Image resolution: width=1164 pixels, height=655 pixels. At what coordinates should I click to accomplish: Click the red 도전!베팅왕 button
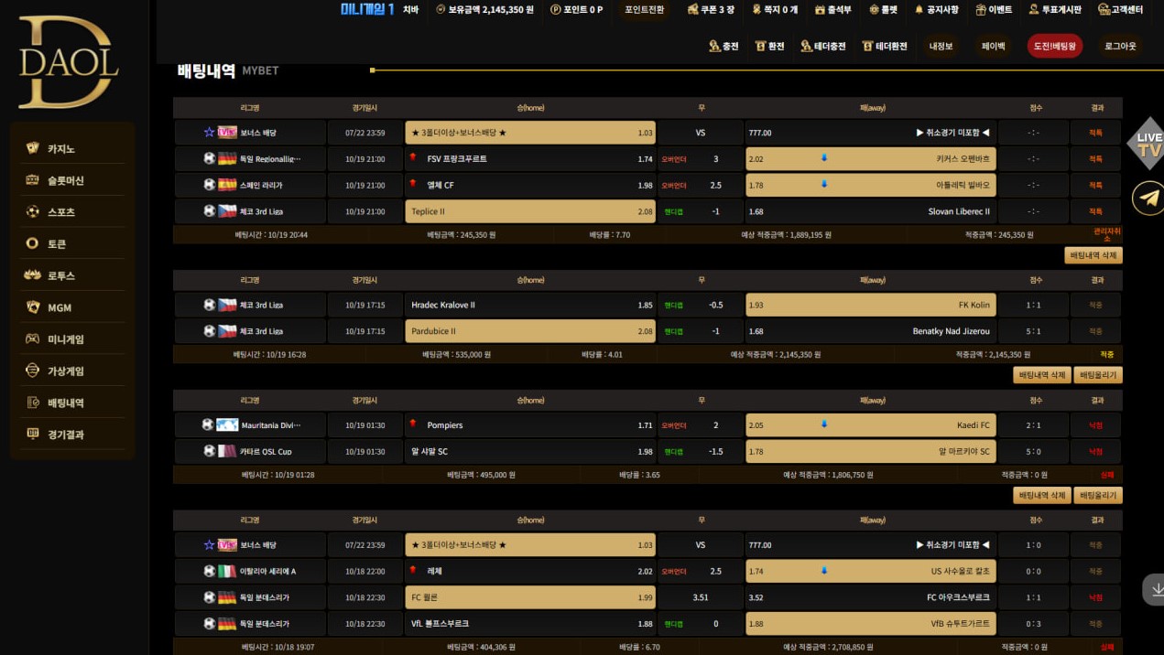coord(1054,46)
